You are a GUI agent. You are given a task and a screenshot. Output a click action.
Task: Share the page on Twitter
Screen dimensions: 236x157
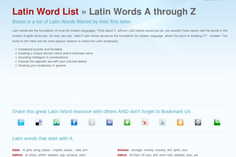[21, 122]
